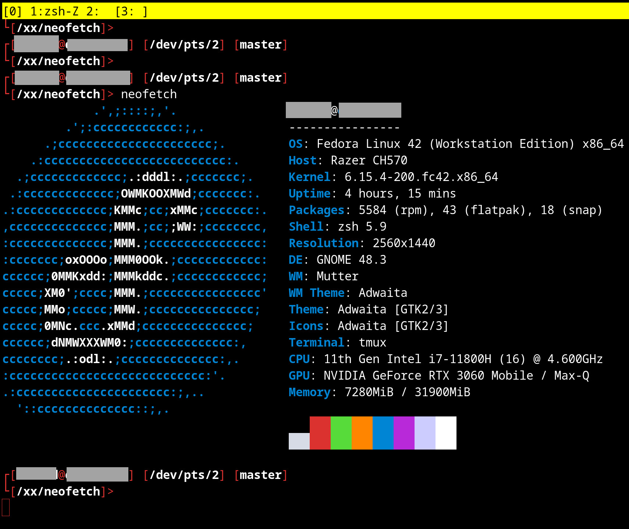This screenshot has height=529, width=629.
Task: Click the orange color swatch
Action: [x=362, y=433]
